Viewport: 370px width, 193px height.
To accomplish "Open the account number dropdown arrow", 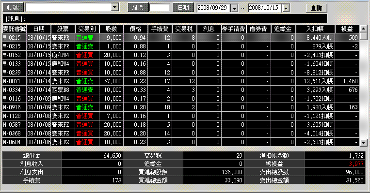I will coord(114,7).
